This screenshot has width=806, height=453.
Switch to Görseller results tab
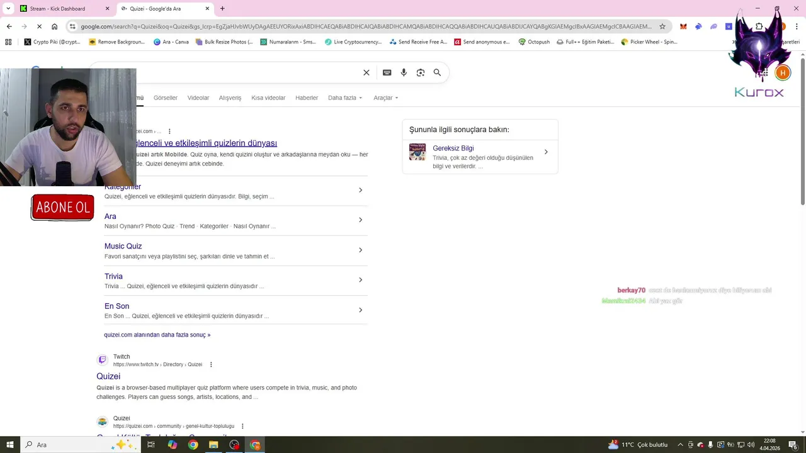click(x=166, y=98)
